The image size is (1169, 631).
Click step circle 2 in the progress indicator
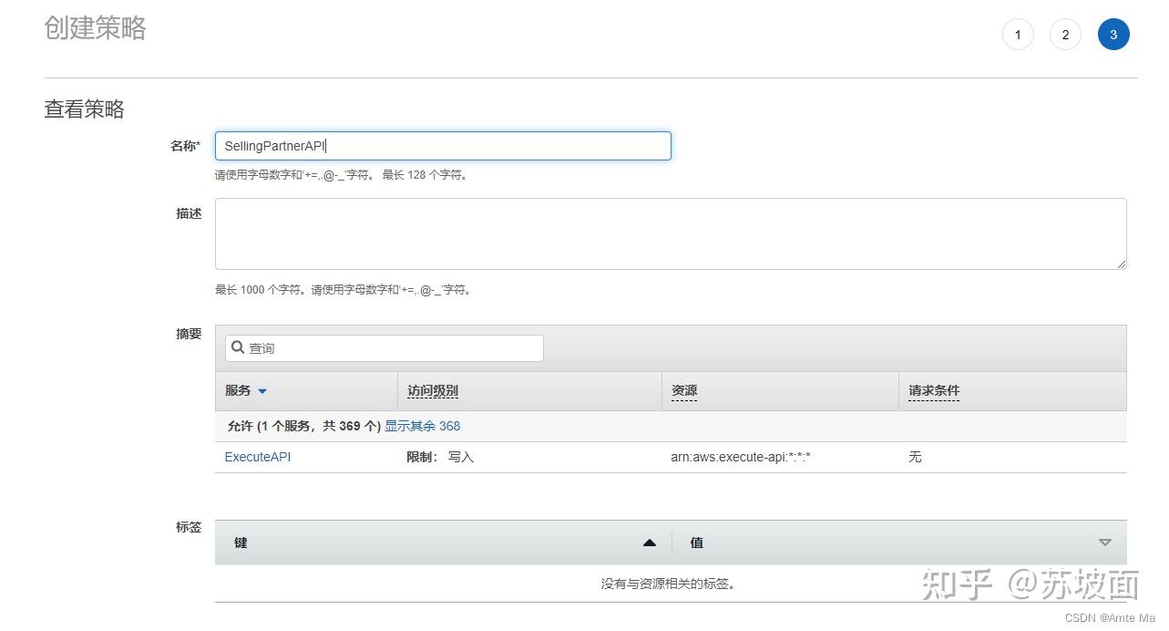(1065, 34)
